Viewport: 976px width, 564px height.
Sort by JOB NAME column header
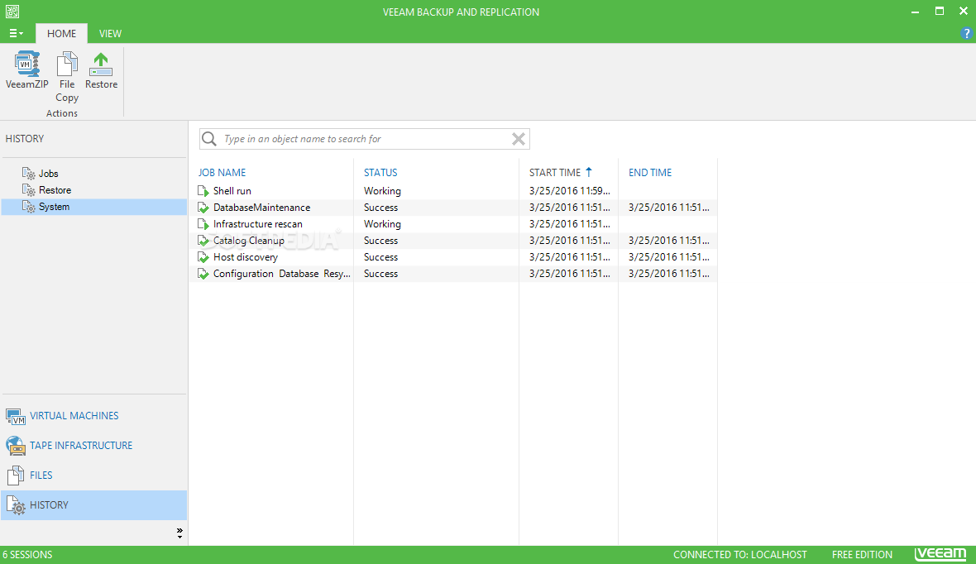[x=222, y=173]
